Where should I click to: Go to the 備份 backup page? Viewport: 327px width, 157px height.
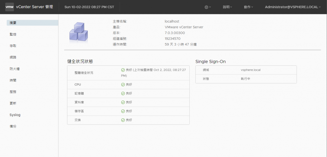(13, 126)
